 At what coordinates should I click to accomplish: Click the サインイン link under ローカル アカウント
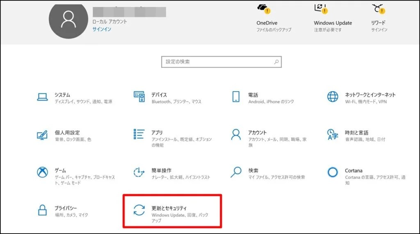102,29
